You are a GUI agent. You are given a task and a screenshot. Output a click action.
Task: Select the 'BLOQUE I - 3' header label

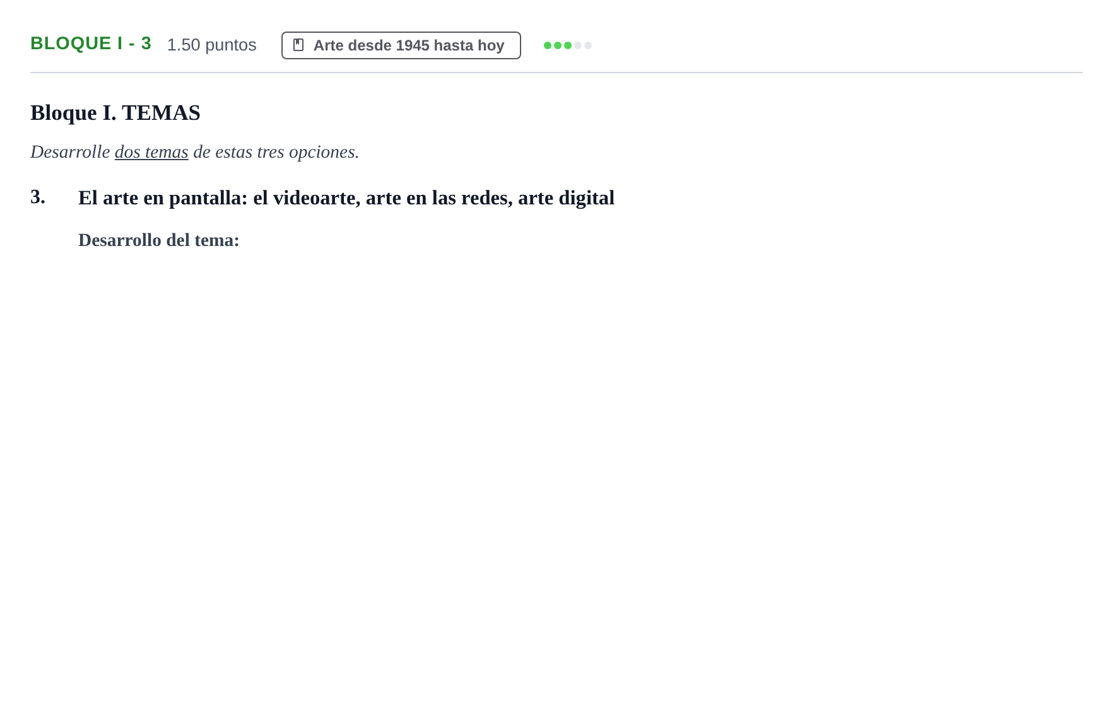click(x=91, y=44)
